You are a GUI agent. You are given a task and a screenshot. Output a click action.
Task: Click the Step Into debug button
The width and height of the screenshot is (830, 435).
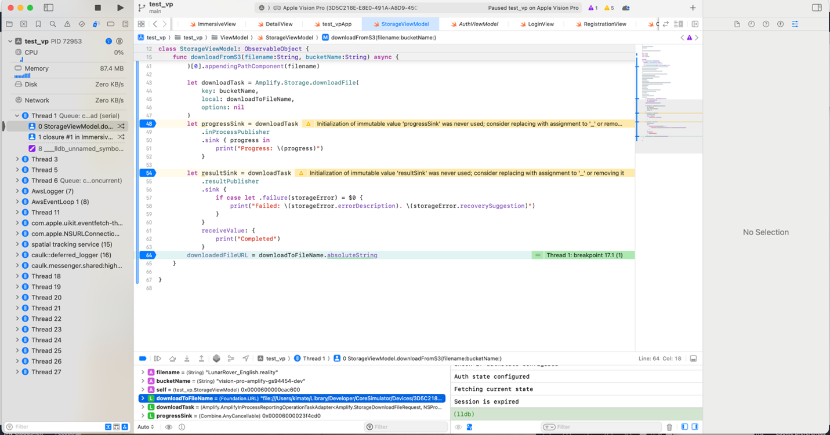(x=187, y=359)
